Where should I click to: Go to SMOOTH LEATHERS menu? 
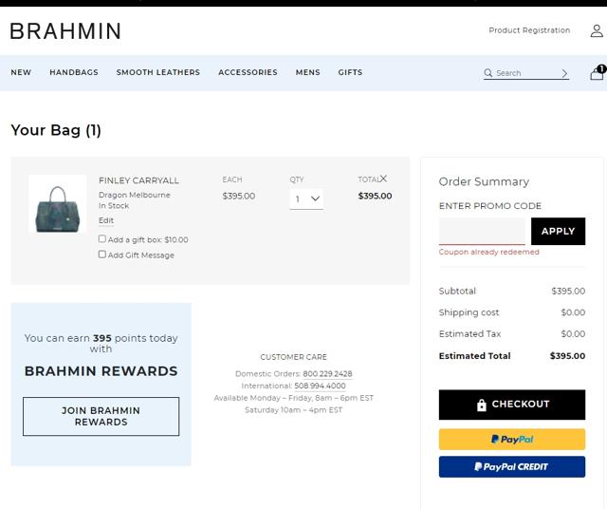point(158,72)
